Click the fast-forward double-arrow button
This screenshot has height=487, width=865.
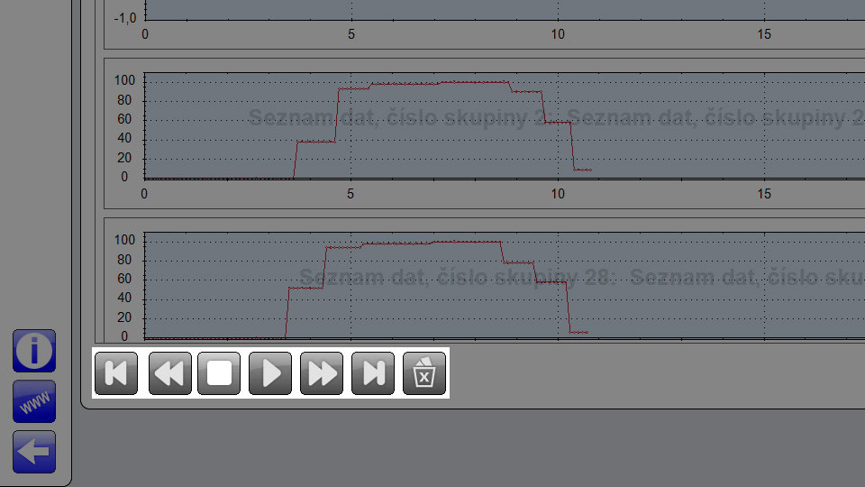pos(322,373)
